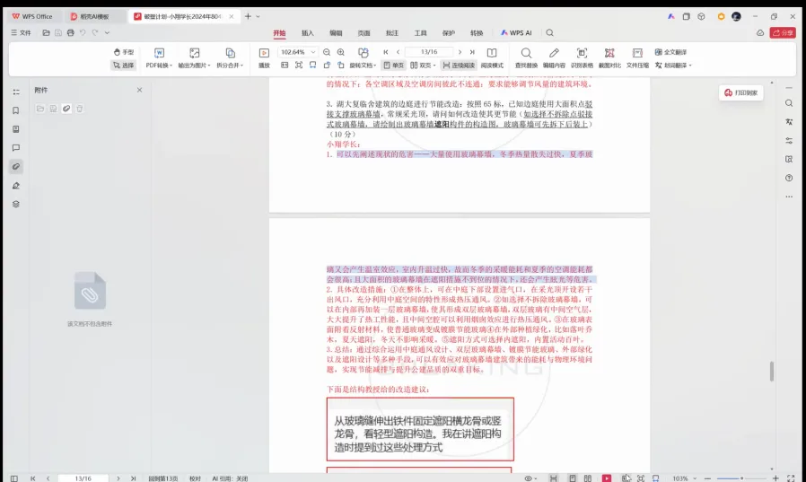Open the 开始 Home ribbon tab

(279, 33)
